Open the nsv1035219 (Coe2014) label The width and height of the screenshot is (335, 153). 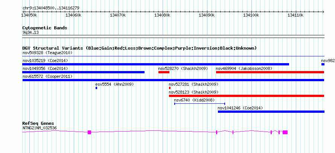pos(45,61)
